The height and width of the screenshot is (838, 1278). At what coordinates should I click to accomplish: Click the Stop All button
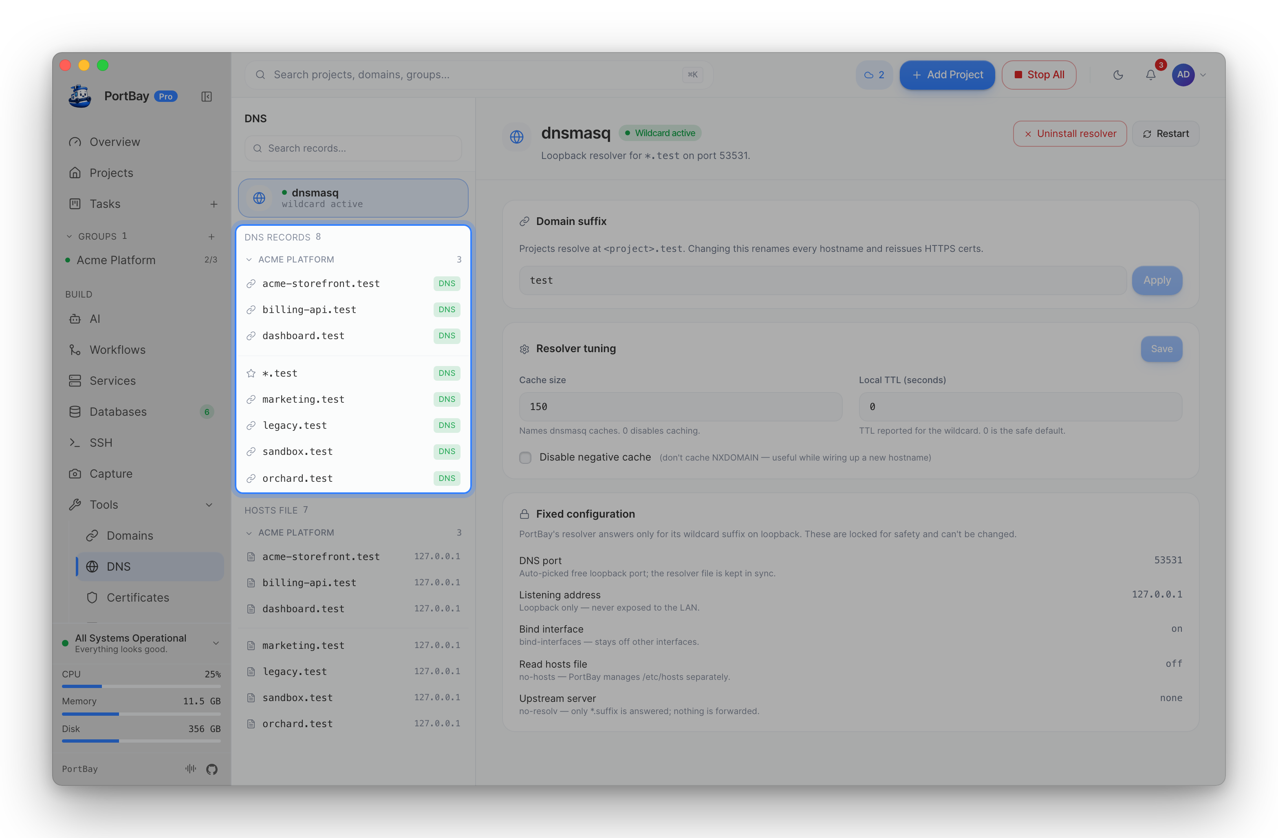click(1039, 75)
